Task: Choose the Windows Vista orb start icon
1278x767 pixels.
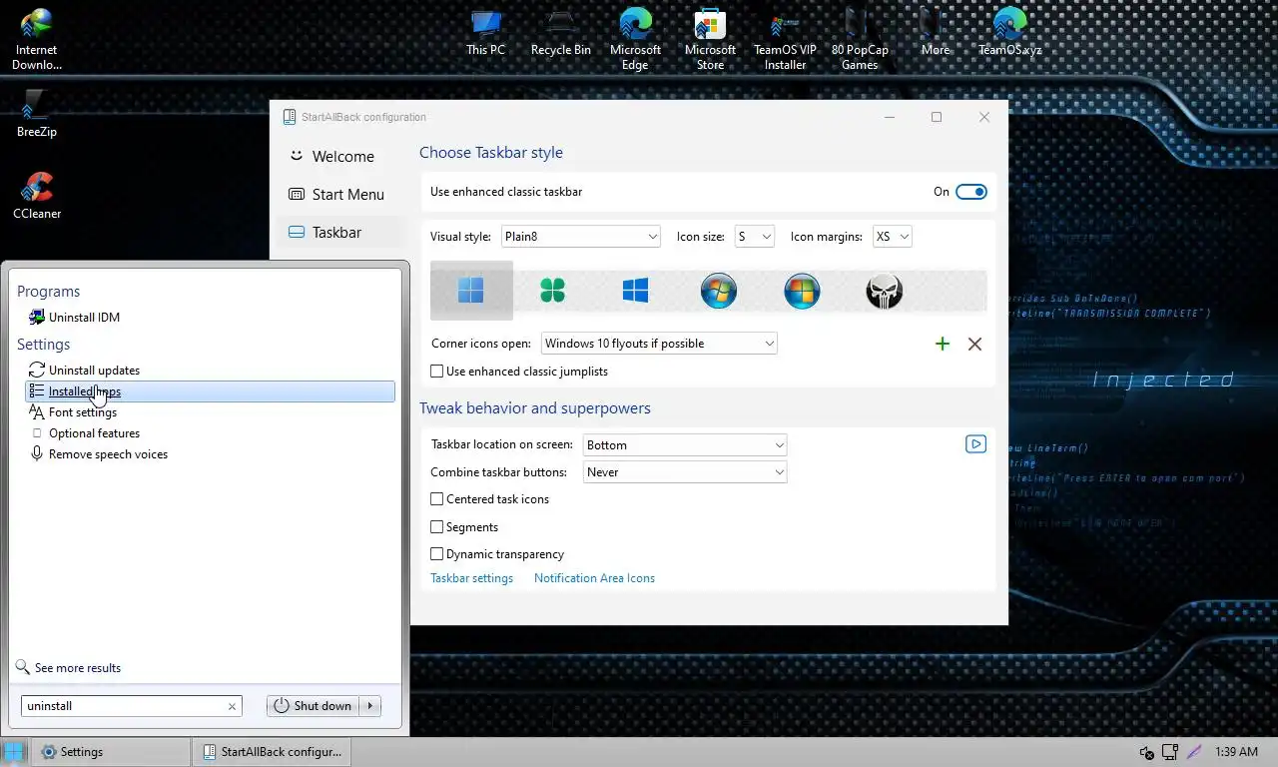Action: point(802,291)
